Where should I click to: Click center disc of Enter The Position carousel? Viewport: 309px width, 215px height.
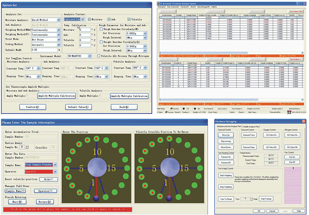click(96, 168)
